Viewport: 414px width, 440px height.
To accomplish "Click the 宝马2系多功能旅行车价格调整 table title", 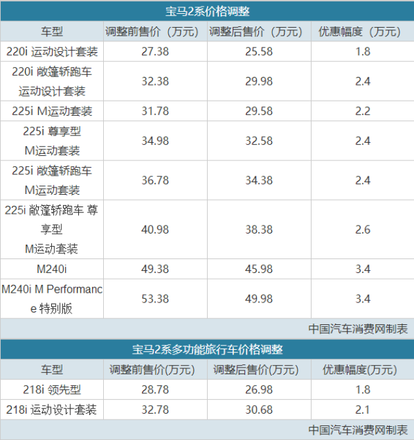I will [208, 349].
